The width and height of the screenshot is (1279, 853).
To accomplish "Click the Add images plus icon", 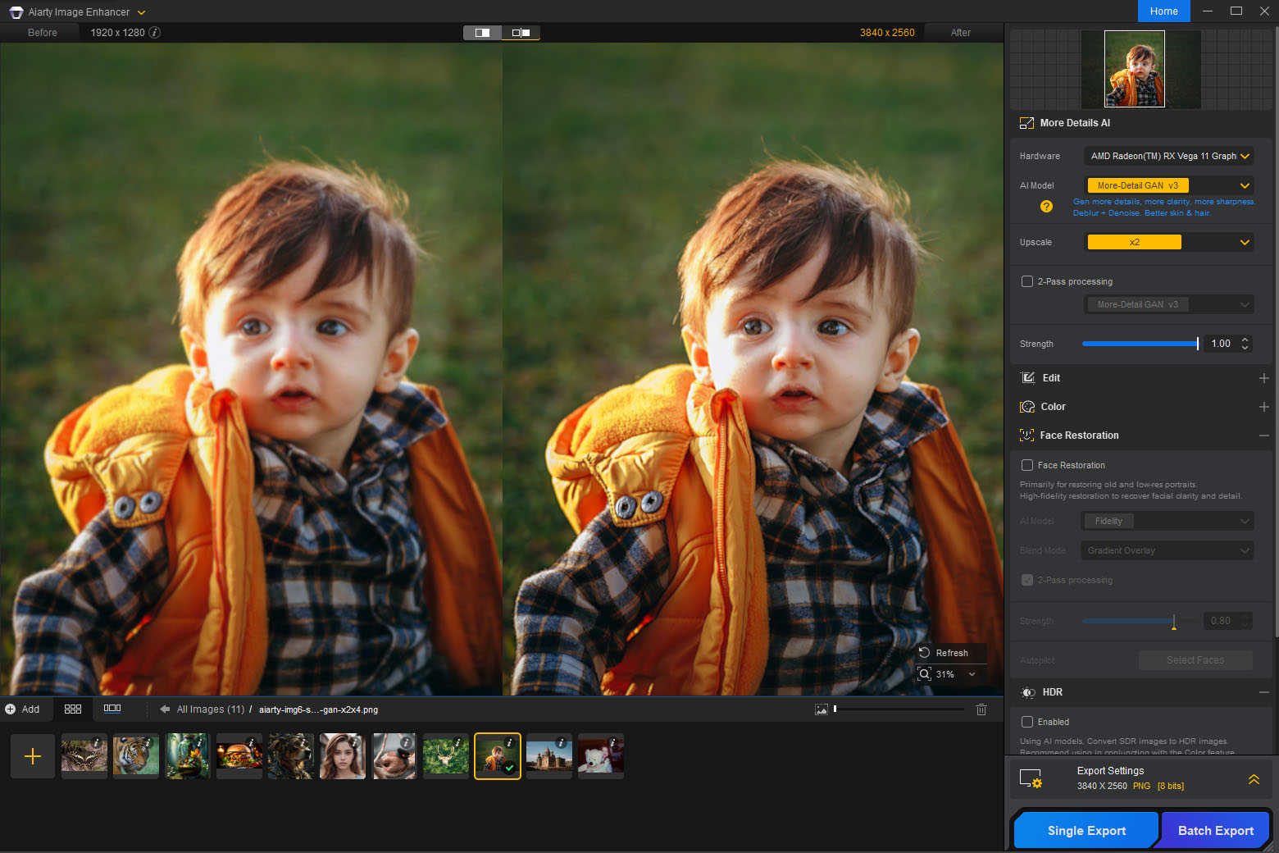I will coord(11,709).
